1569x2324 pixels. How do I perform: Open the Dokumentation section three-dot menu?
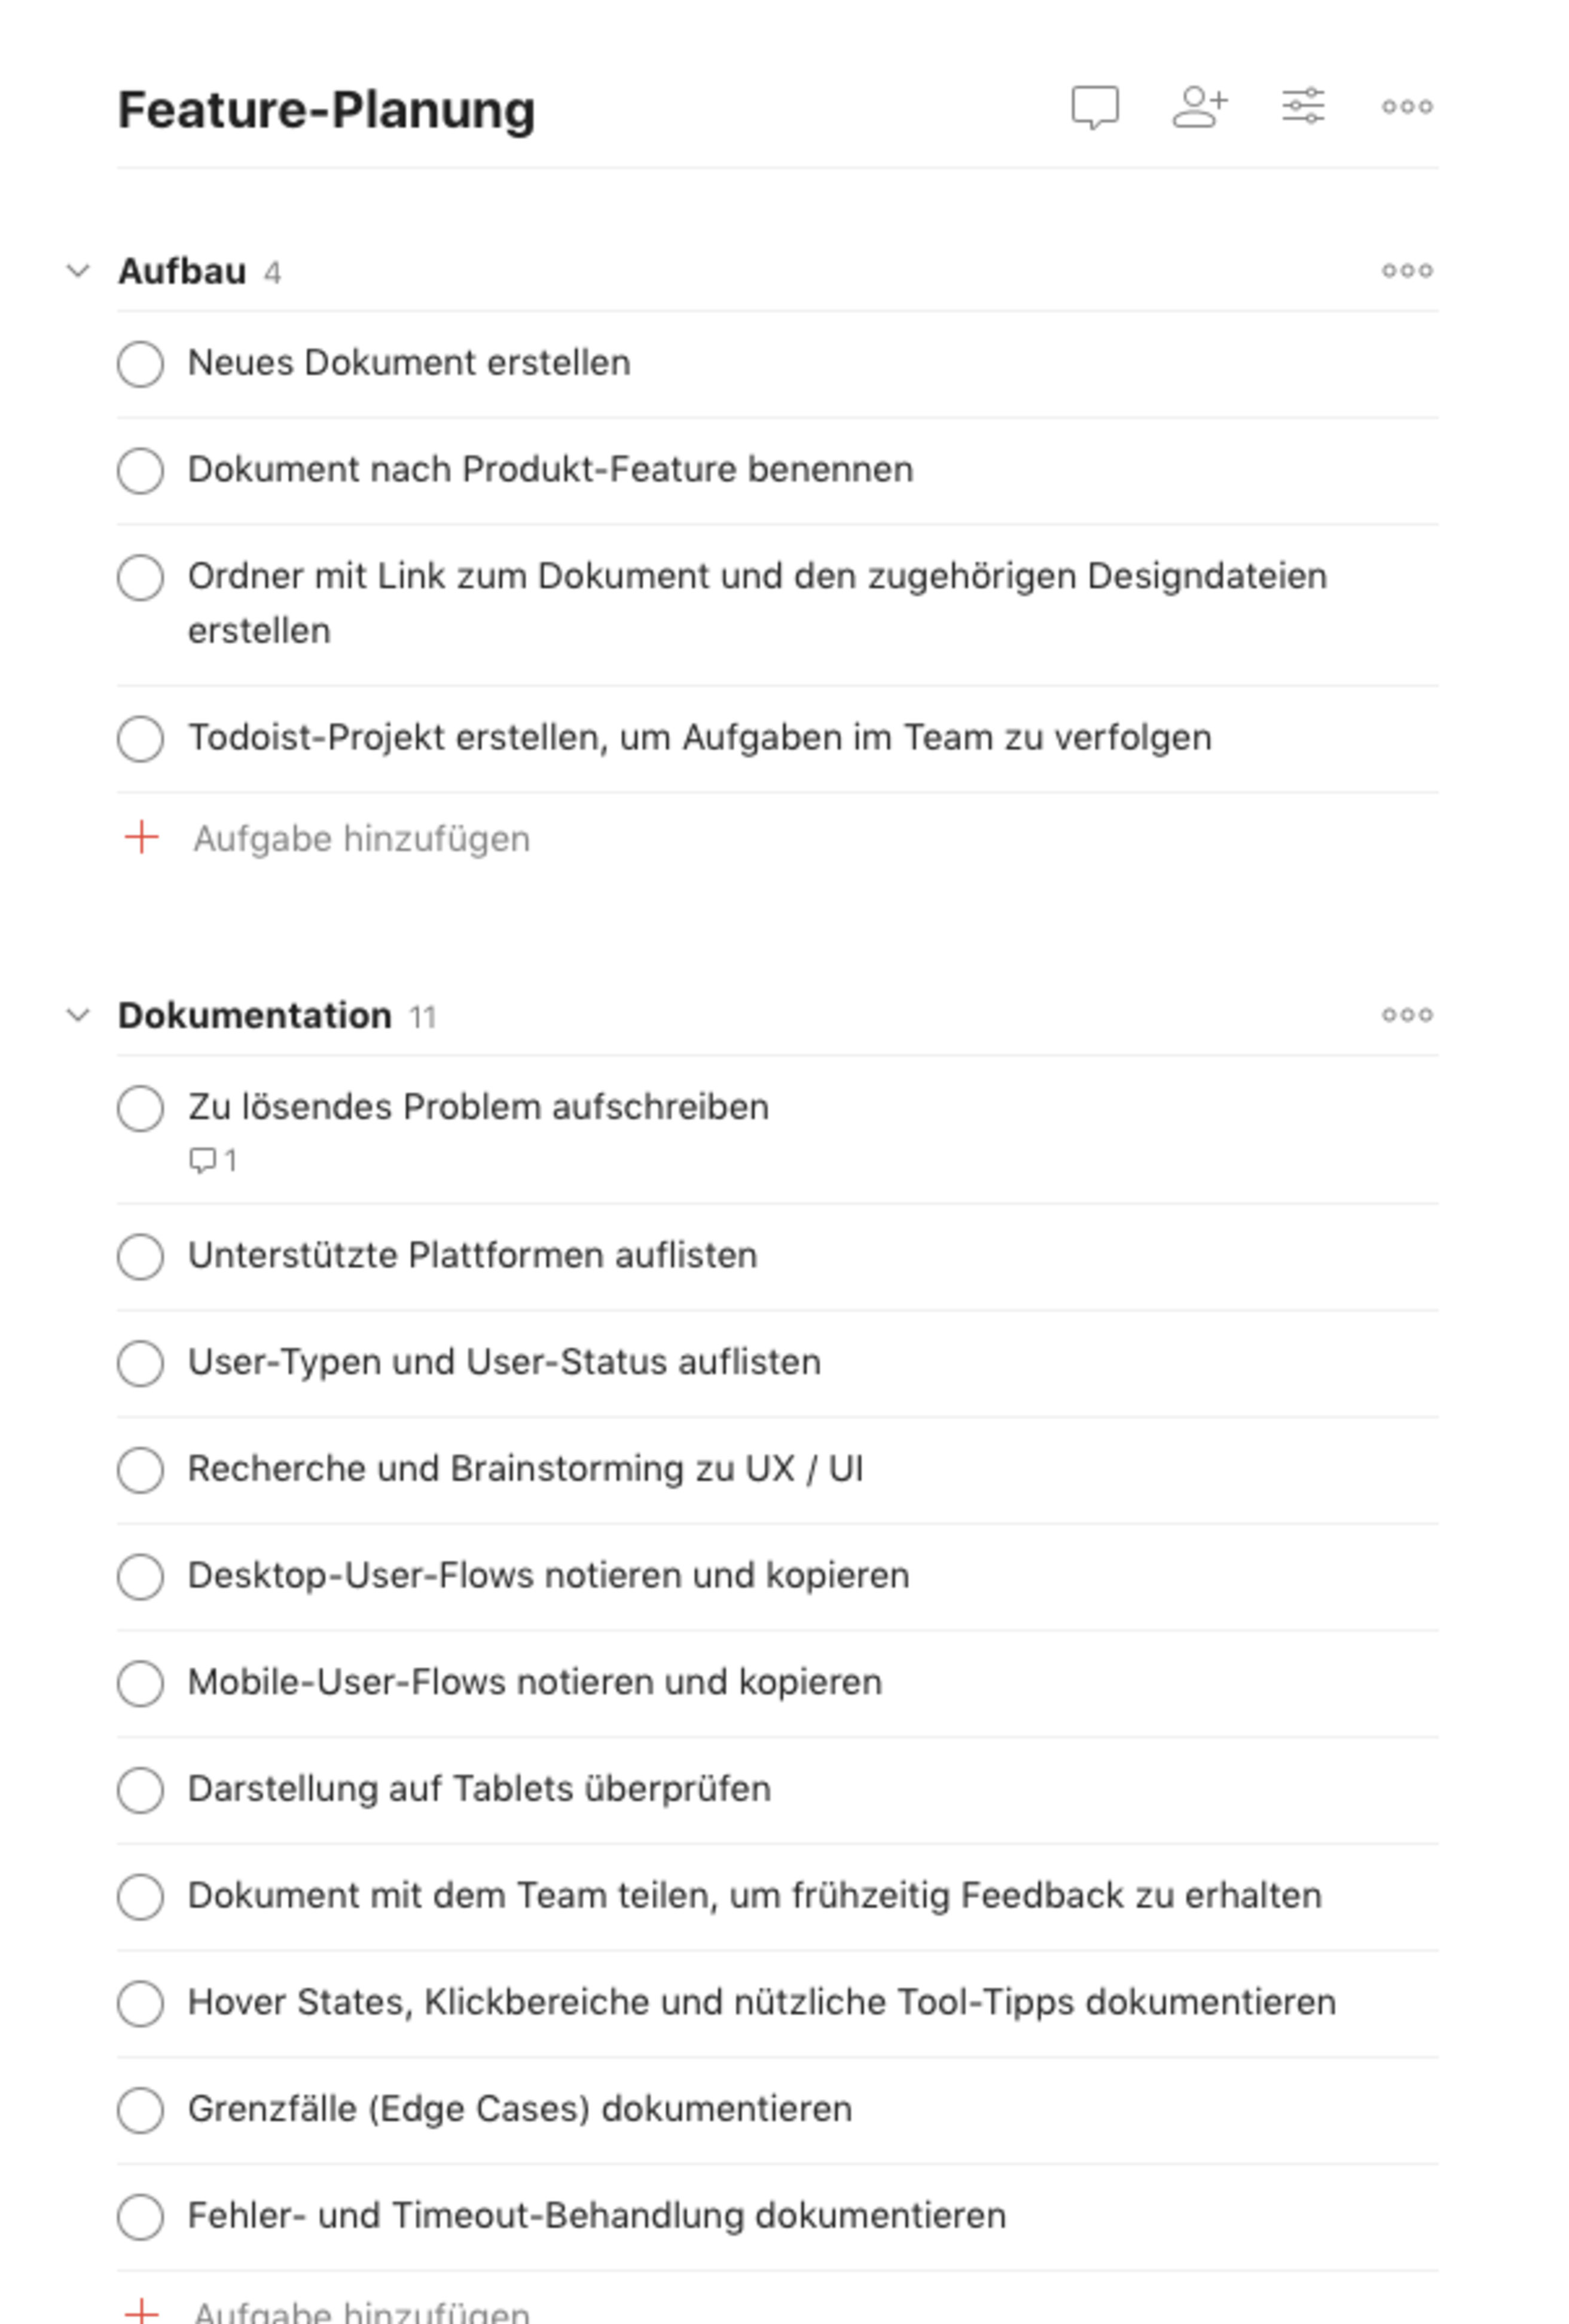[x=1408, y=1014]
